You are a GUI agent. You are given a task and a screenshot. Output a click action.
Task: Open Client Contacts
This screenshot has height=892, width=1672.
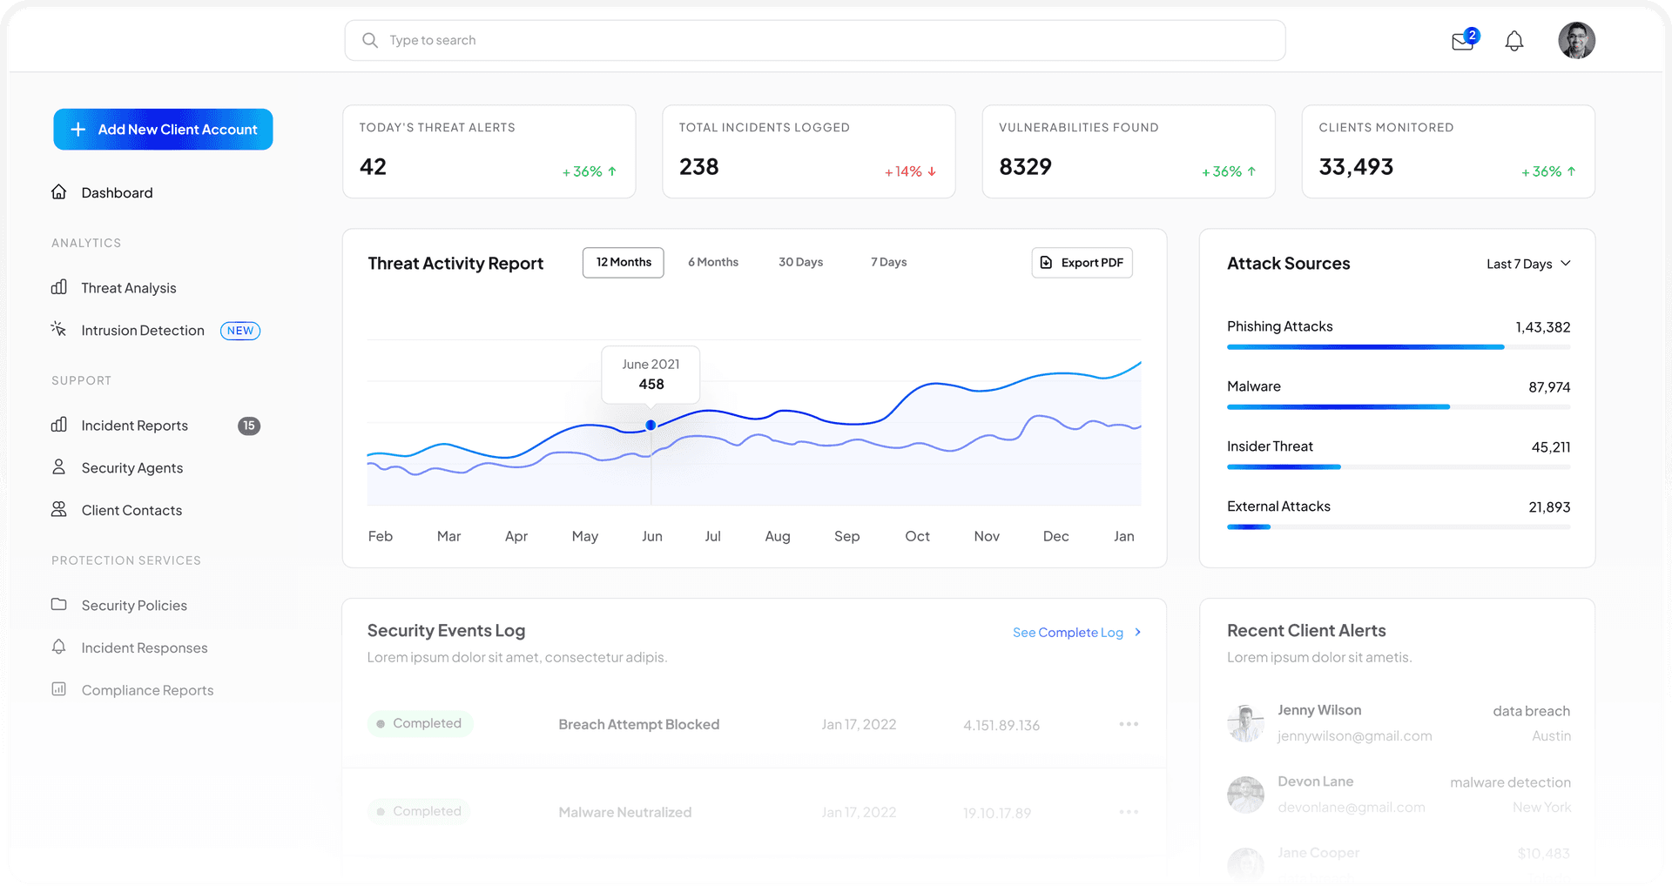[x=131, y=510]
